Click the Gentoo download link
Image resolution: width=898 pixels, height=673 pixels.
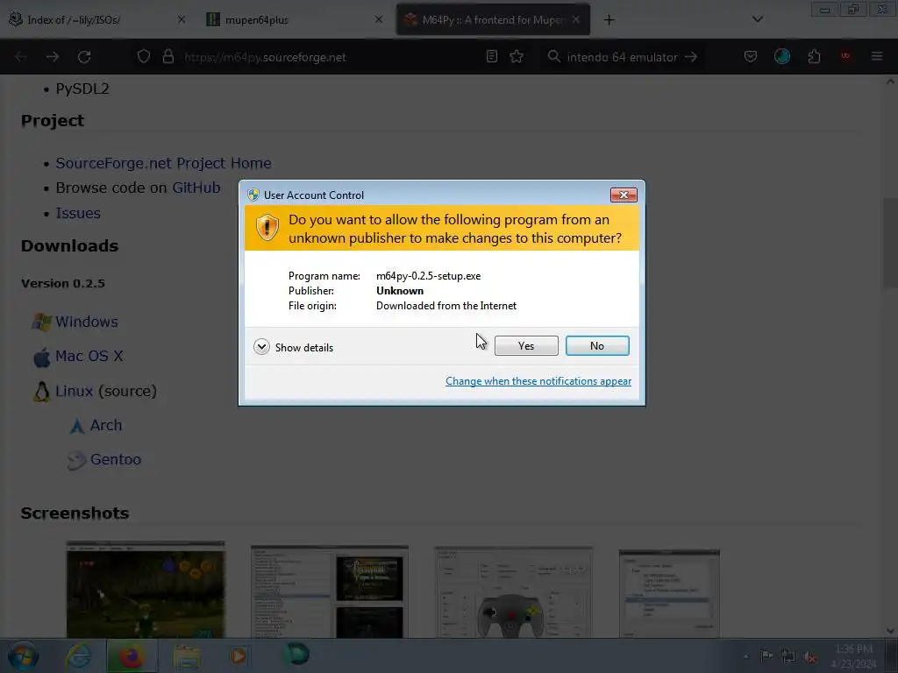(116, 459)
